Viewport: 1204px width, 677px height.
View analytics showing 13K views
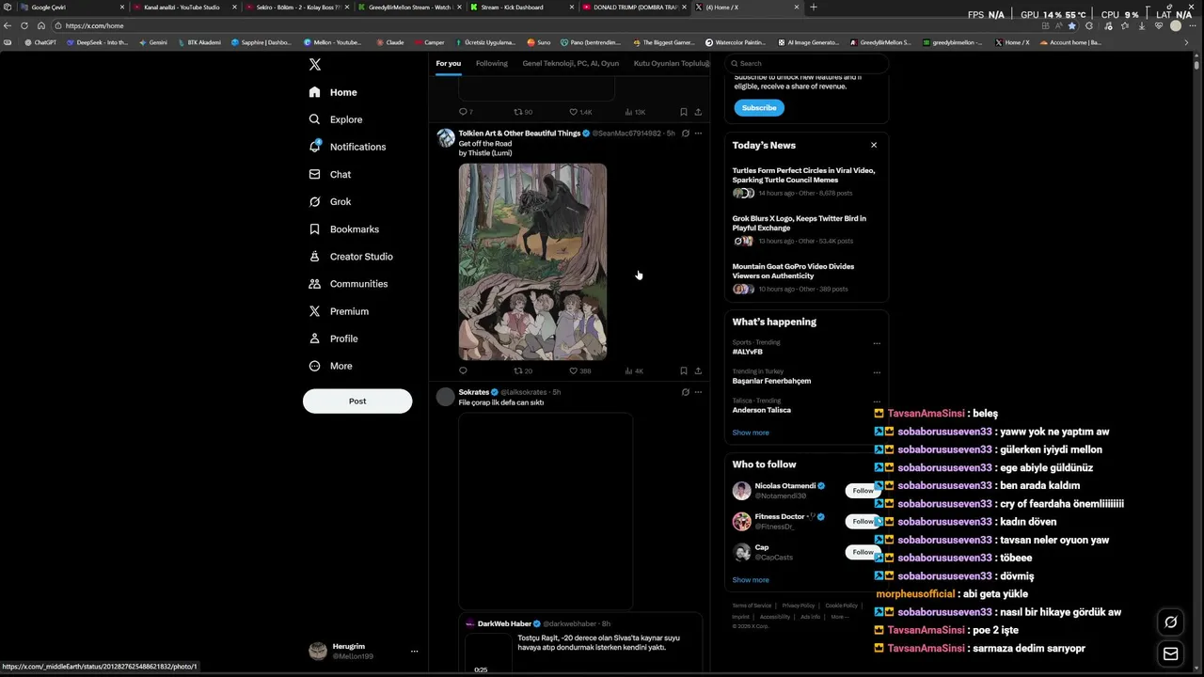tap(635, 112)
